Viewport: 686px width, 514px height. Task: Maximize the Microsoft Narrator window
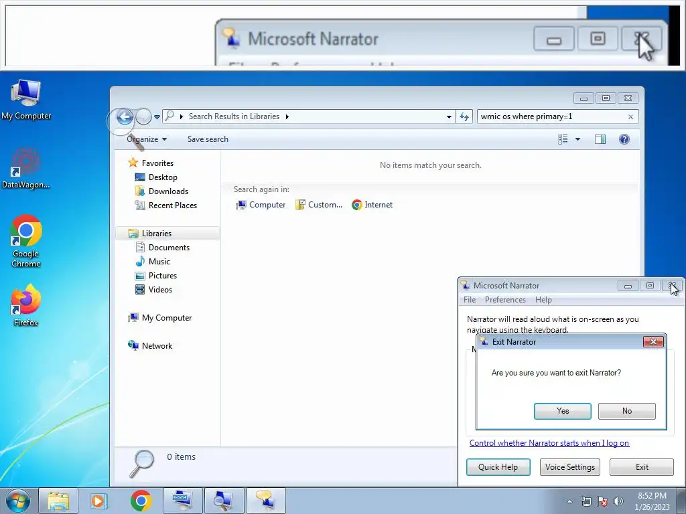[x=650, y=286]
